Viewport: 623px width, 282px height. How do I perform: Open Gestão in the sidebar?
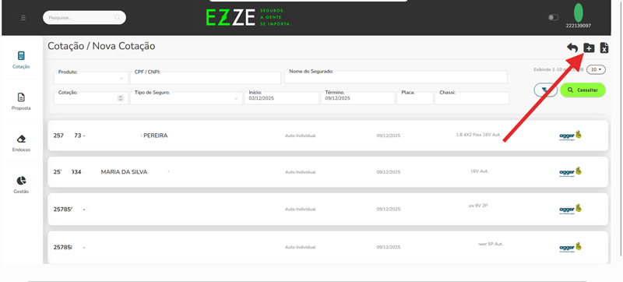point(21,185)
